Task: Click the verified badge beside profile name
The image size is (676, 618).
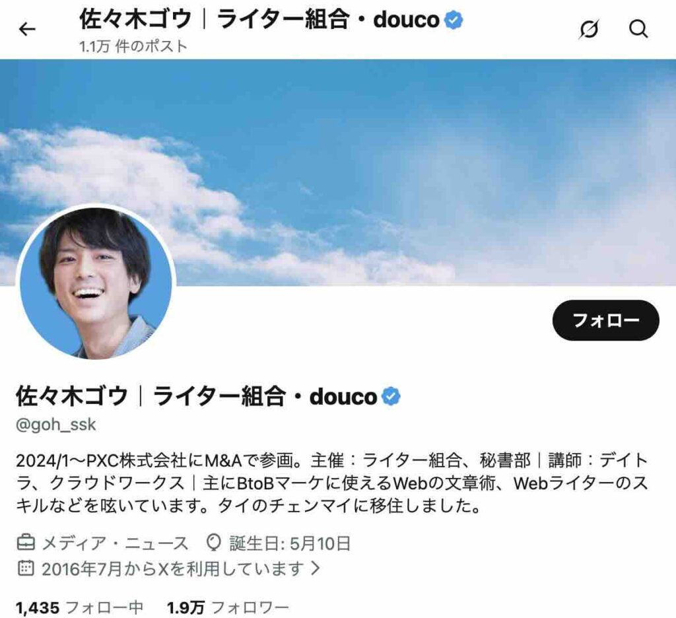Action: [x=391, y=396]
